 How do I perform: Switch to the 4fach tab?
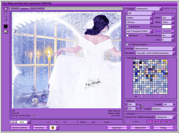click(x=40, y=9)
